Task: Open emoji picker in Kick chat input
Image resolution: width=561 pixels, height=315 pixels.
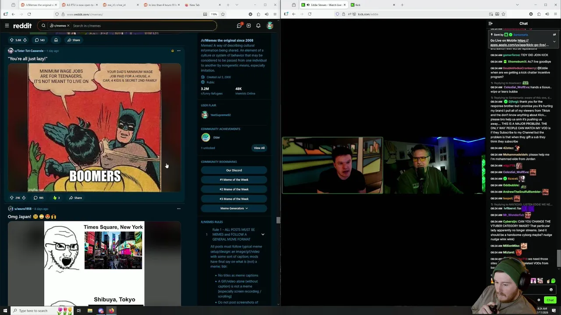Action: [551, 290]
